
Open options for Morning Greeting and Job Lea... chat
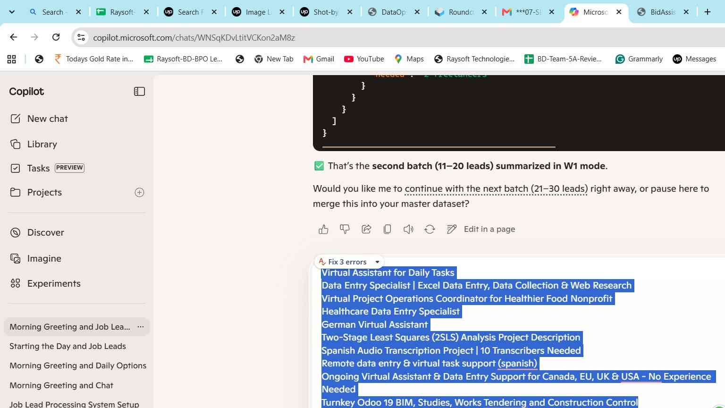(140, 327)
